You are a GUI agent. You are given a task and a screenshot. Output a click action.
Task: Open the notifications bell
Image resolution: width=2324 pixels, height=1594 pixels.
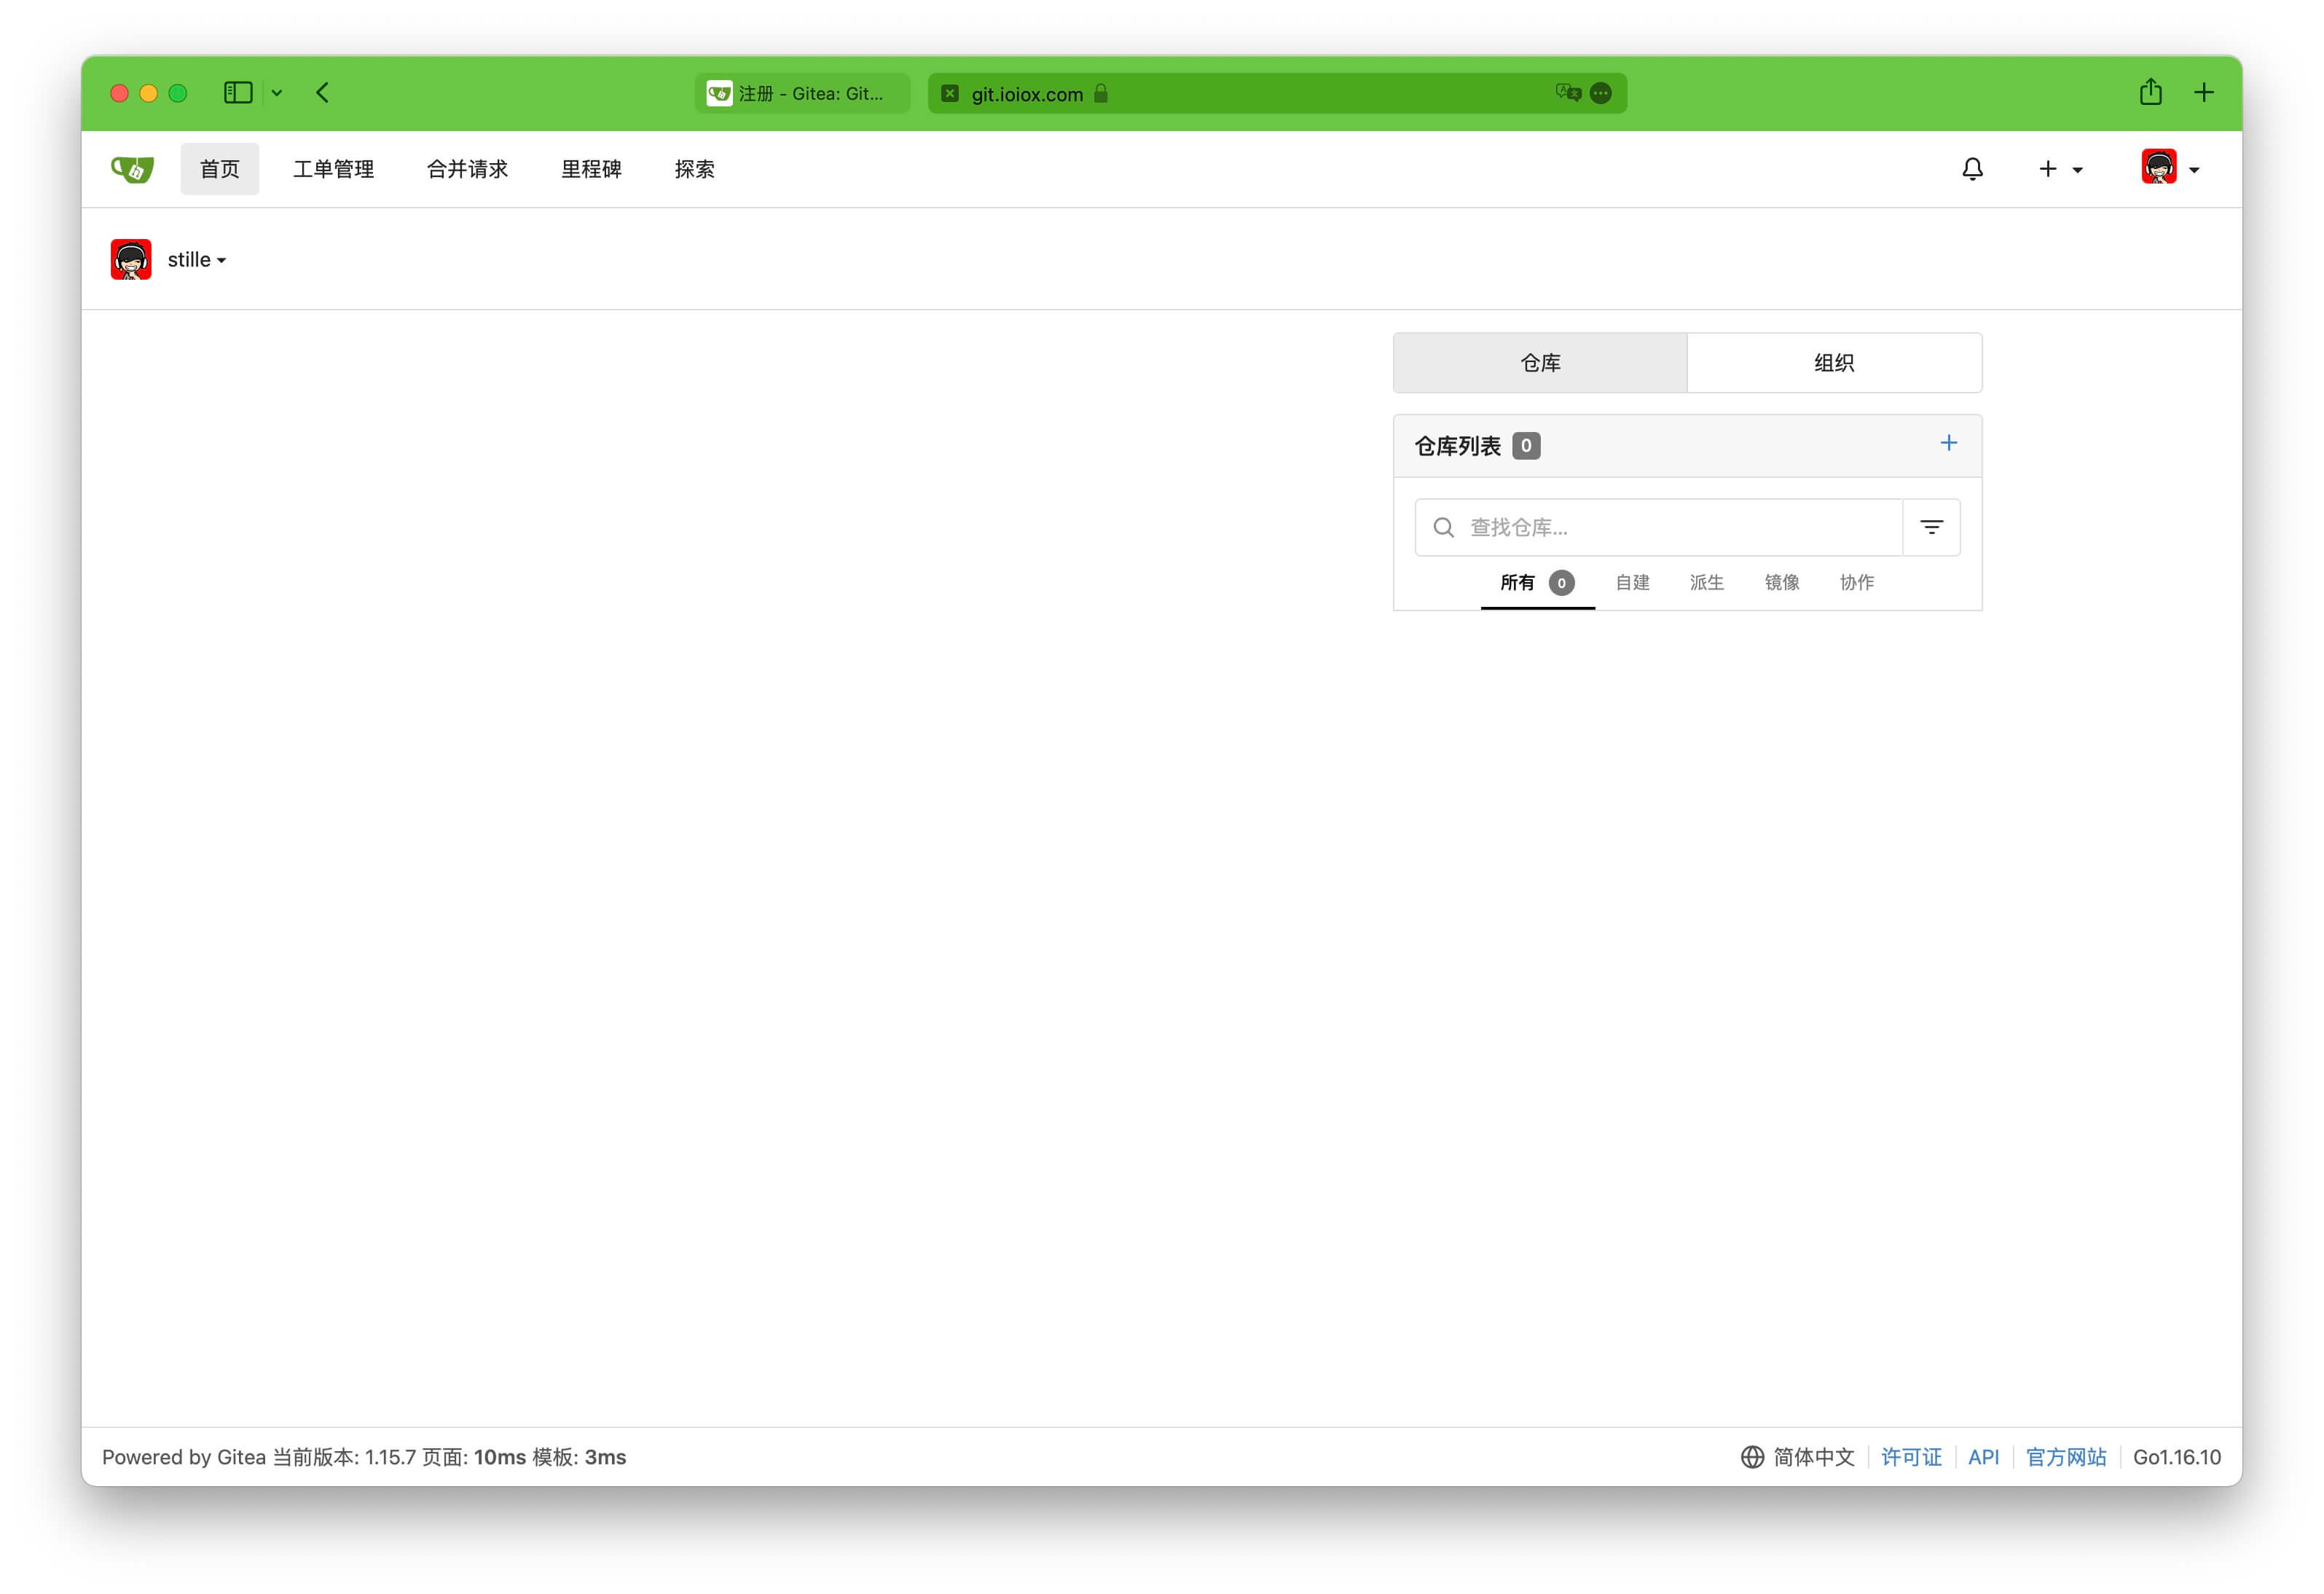(1972, 169)
